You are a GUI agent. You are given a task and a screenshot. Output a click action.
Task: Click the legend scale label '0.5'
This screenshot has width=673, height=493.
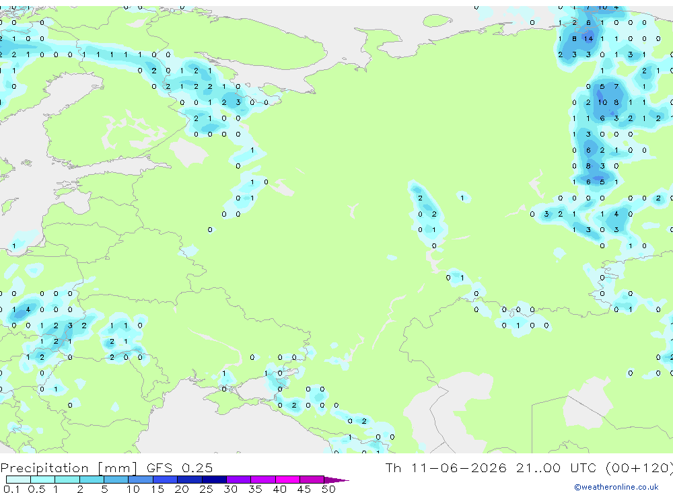pos(36,489)
